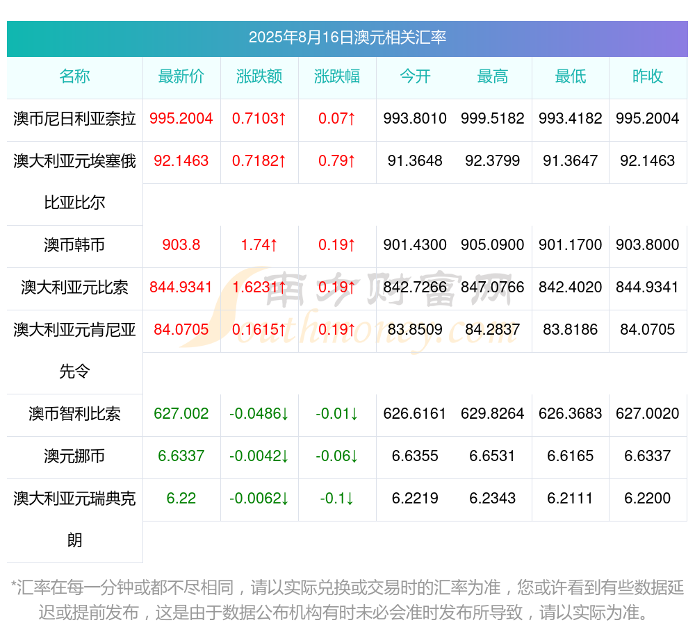Click change amount 0.7103↑

click(259, 119)
